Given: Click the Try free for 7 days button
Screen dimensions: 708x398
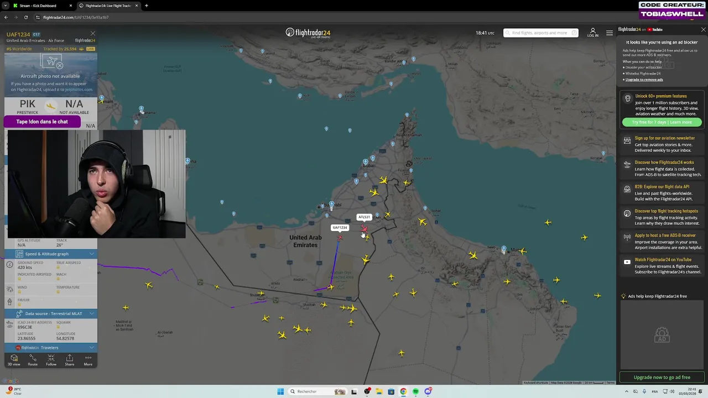Looking at the screenshot, I should [662, 122].
